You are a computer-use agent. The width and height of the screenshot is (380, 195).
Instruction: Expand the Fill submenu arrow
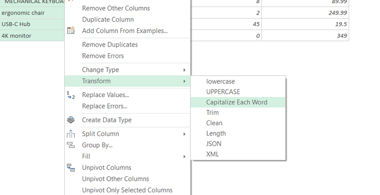(x=184, y=157)
